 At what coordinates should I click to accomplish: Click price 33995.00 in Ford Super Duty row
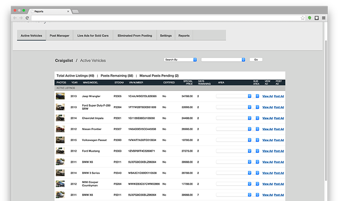(187, 107)
